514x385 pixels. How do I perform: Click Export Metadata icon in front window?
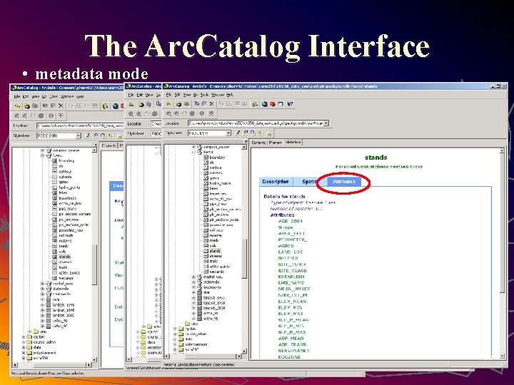pyautogui.click(x=268, y=133)
